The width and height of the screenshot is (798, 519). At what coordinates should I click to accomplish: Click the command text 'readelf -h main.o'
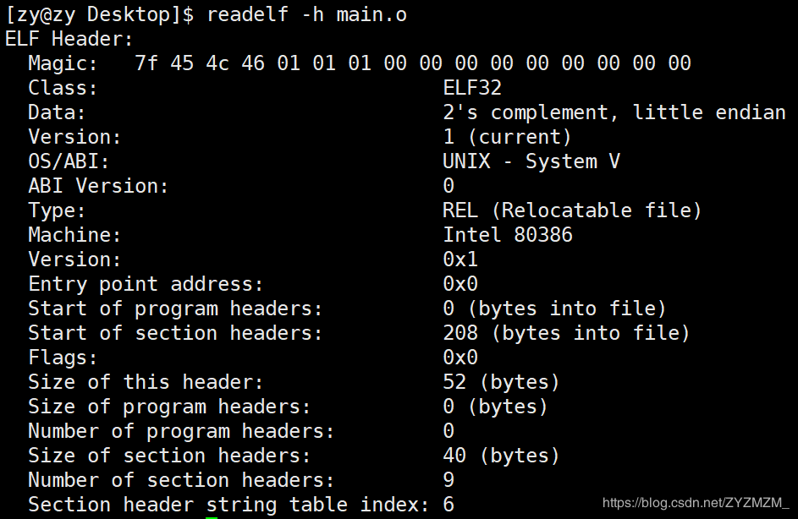coord(307,14)
